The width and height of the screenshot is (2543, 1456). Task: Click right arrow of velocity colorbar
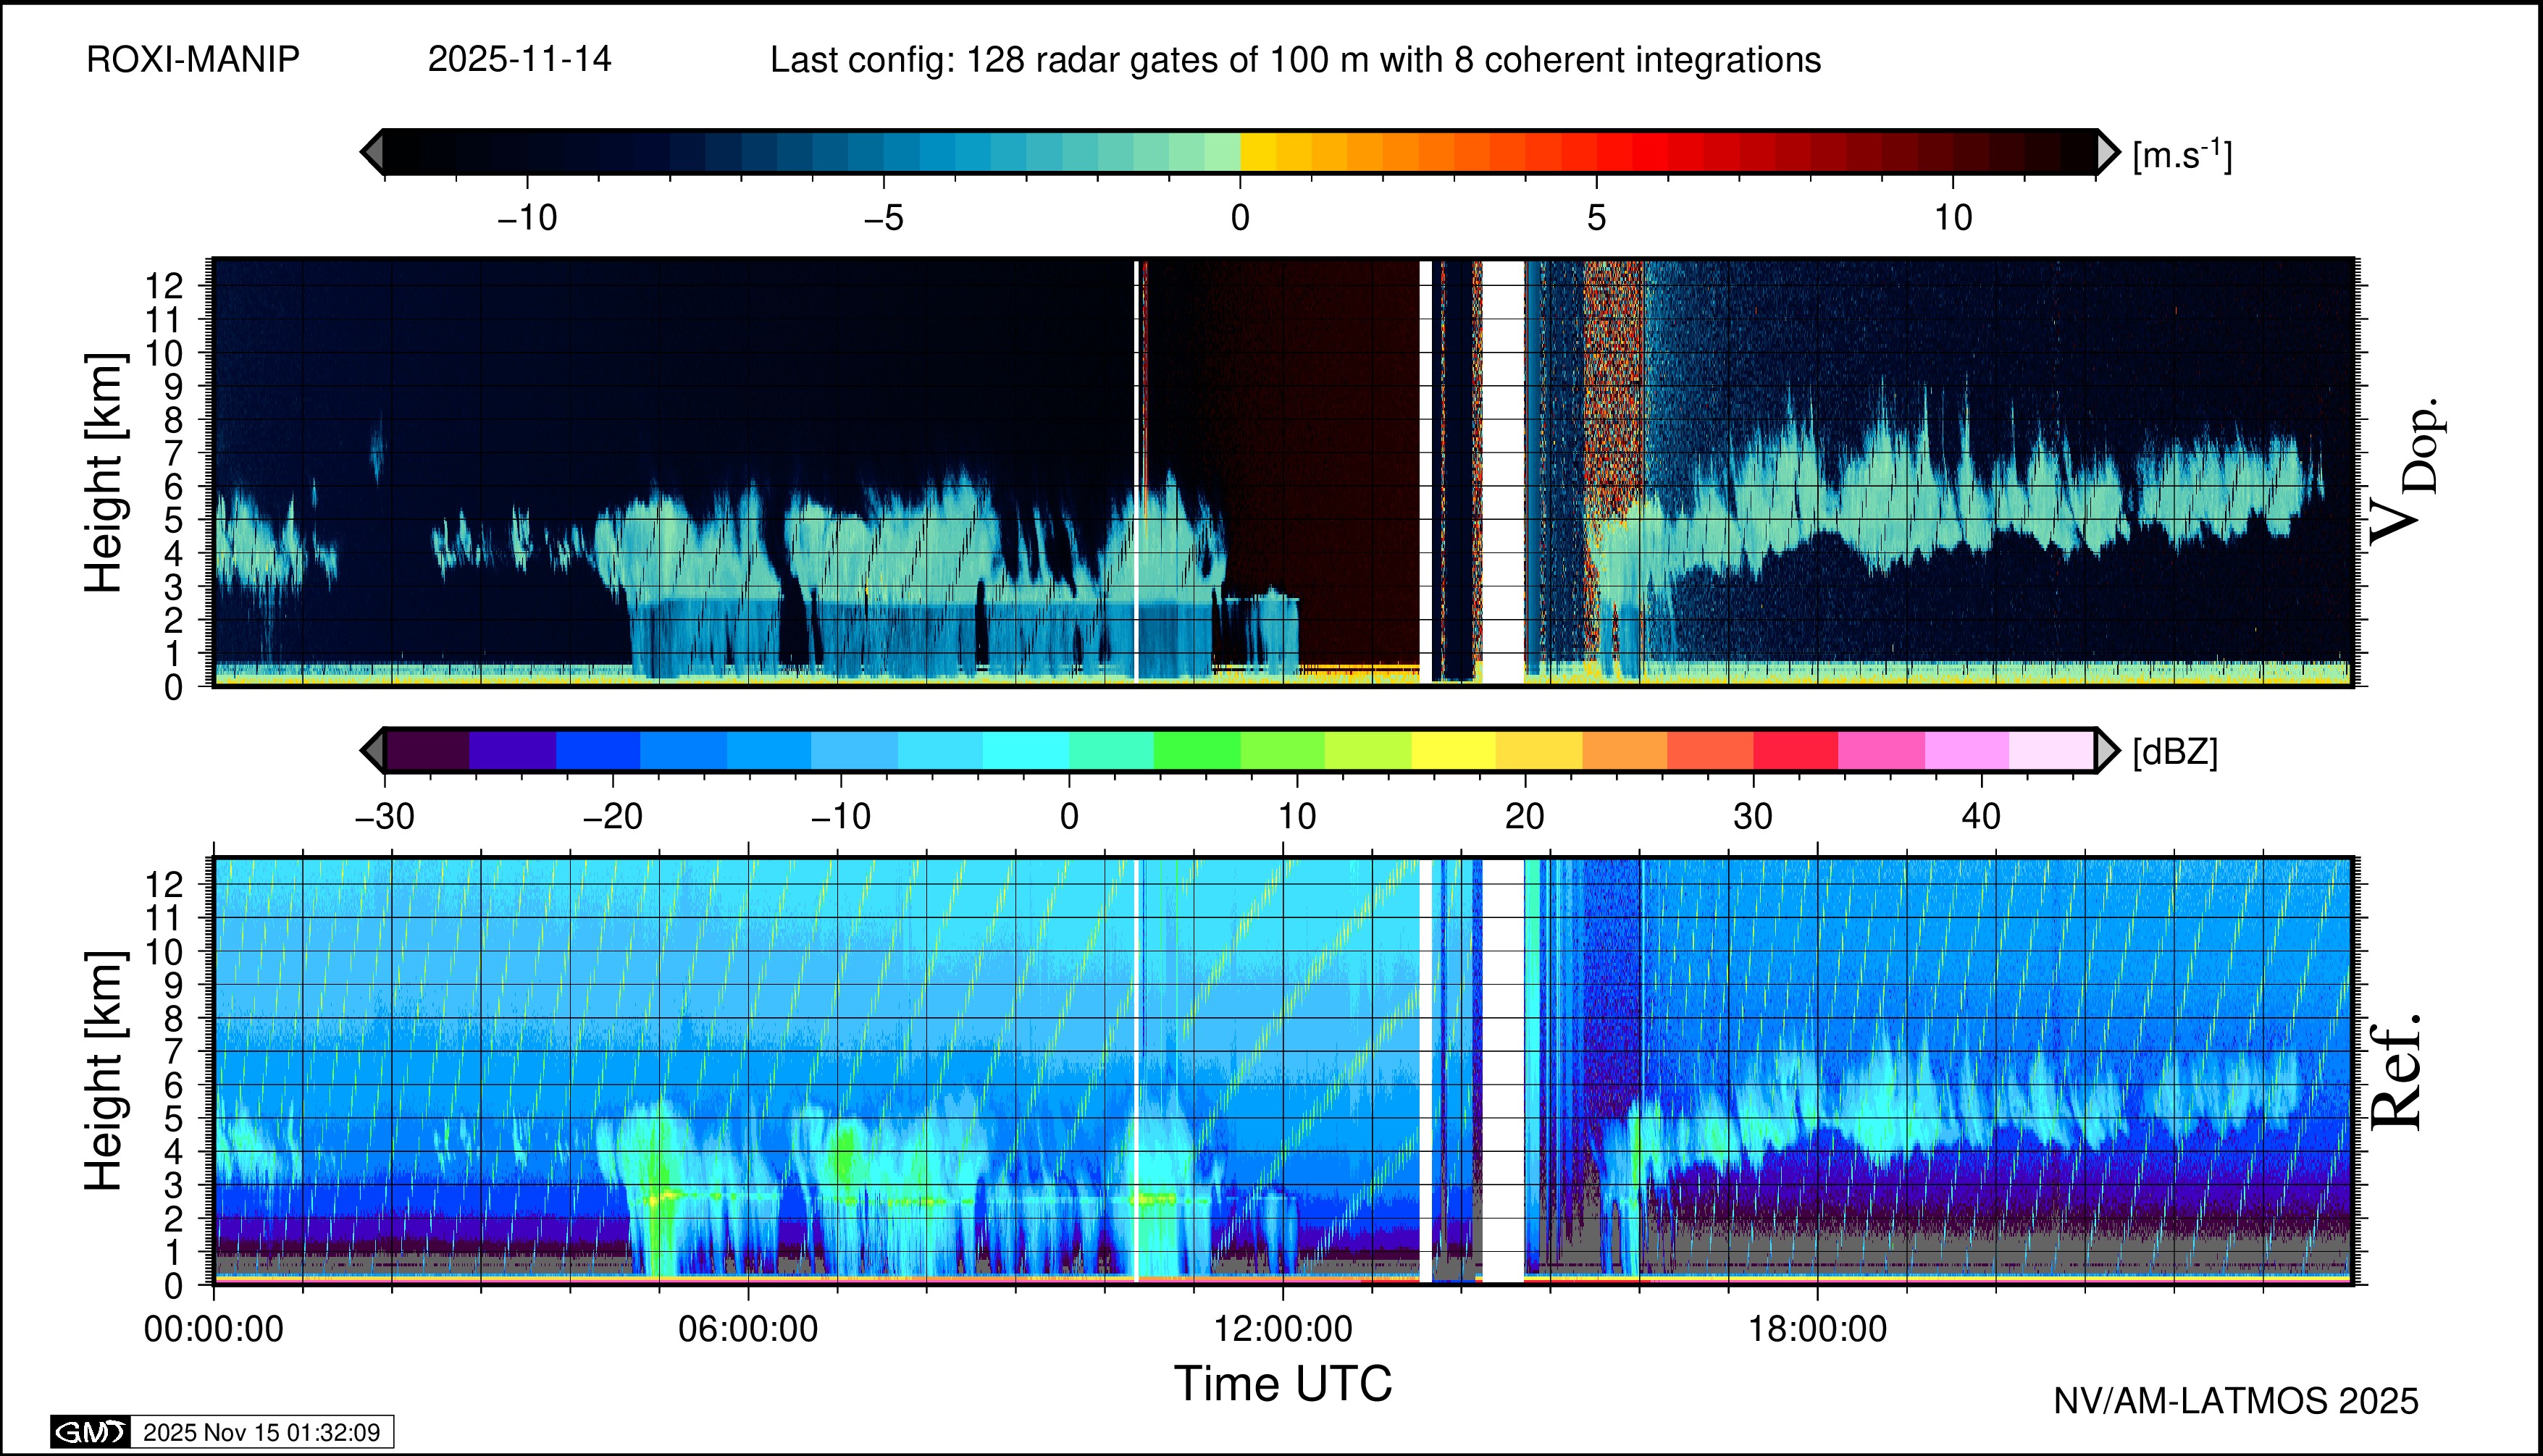[2107, 152]
